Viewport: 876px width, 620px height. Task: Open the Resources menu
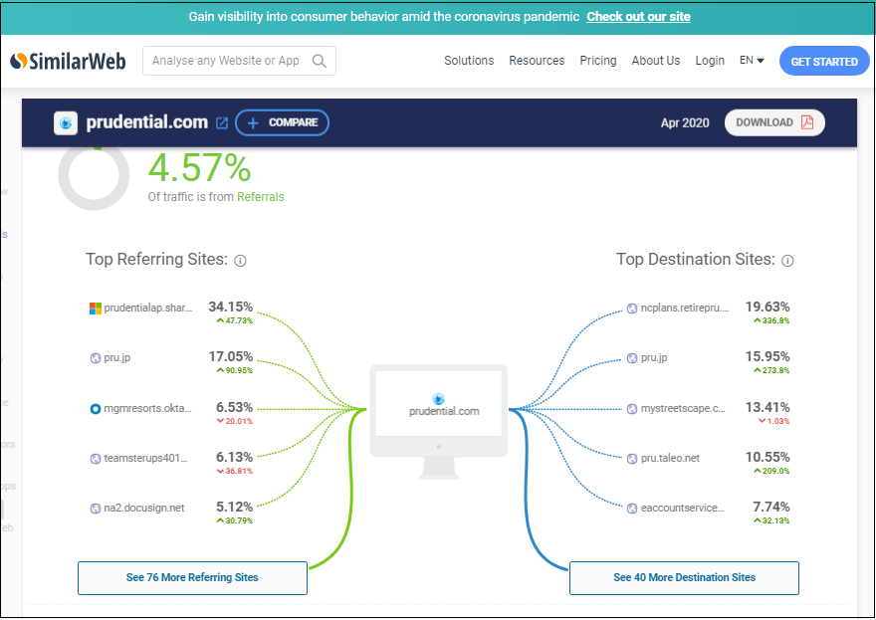tap(537, 61)
